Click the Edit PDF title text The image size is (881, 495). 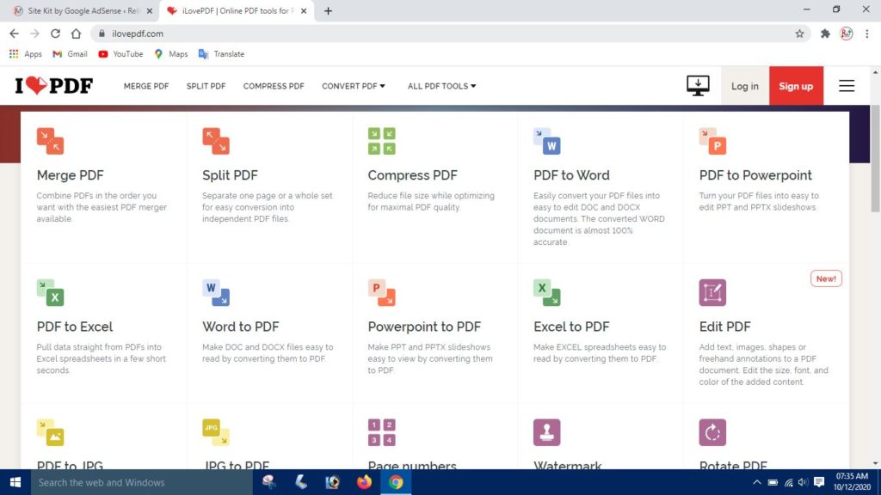[724, 327]
